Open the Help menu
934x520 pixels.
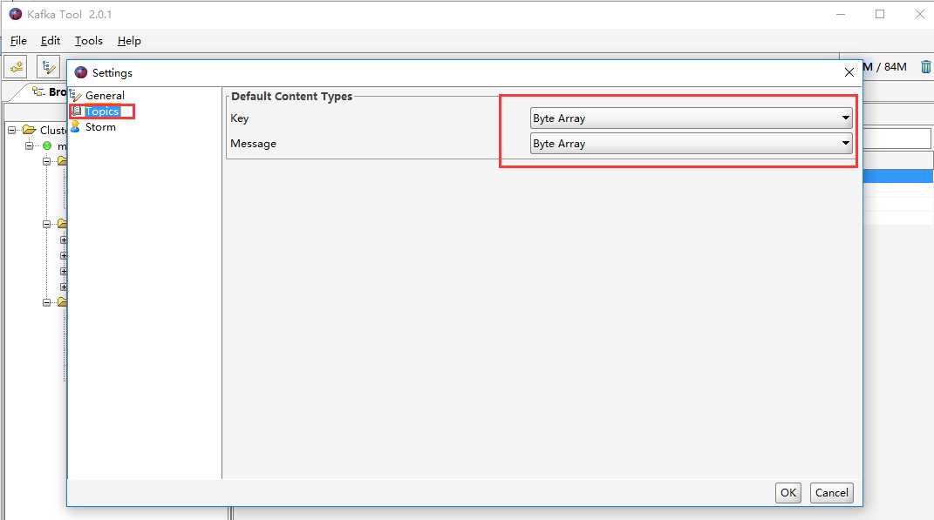(x=129, y=40)
